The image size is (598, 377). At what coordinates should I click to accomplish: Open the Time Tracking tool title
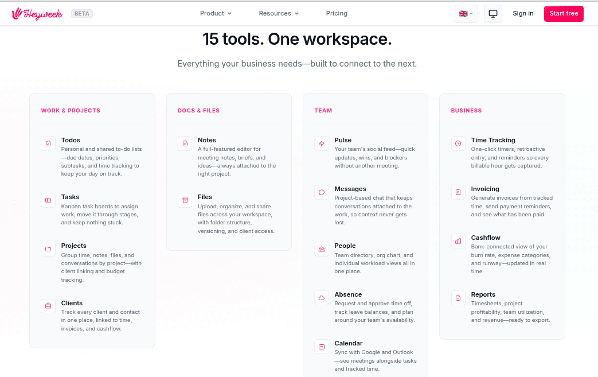click(493, 140)
